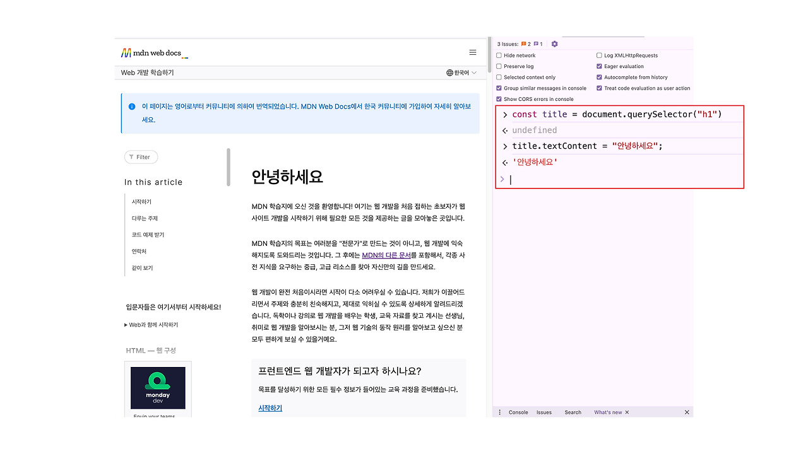This screenshot has height=454, width=808.
Task: Toggle Treat code evaluation as user action
Action: tap(600, 88)
